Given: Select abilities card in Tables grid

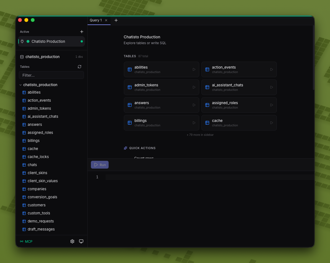Looking at the screenshot, I should (162, 69).
